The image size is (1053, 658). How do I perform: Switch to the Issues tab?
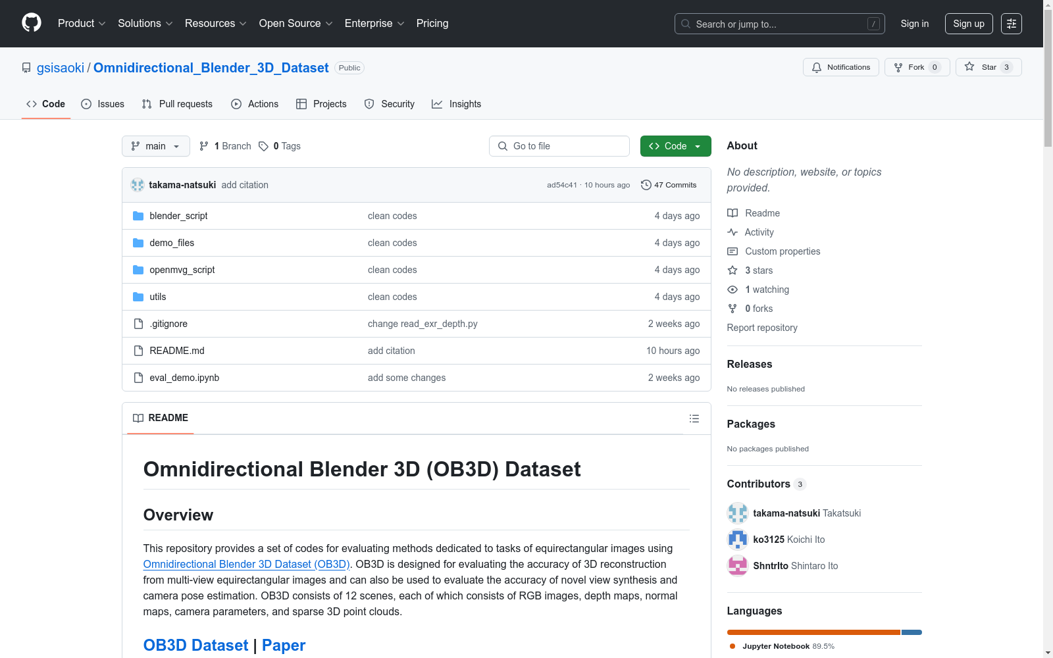pos(103,104)
